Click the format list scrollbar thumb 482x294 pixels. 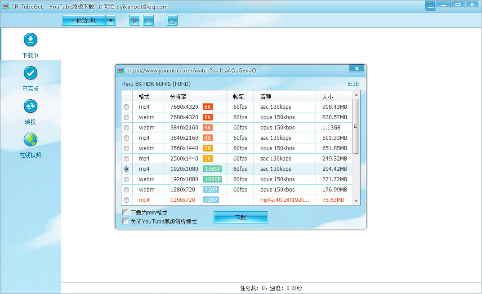tap(356, 126)
